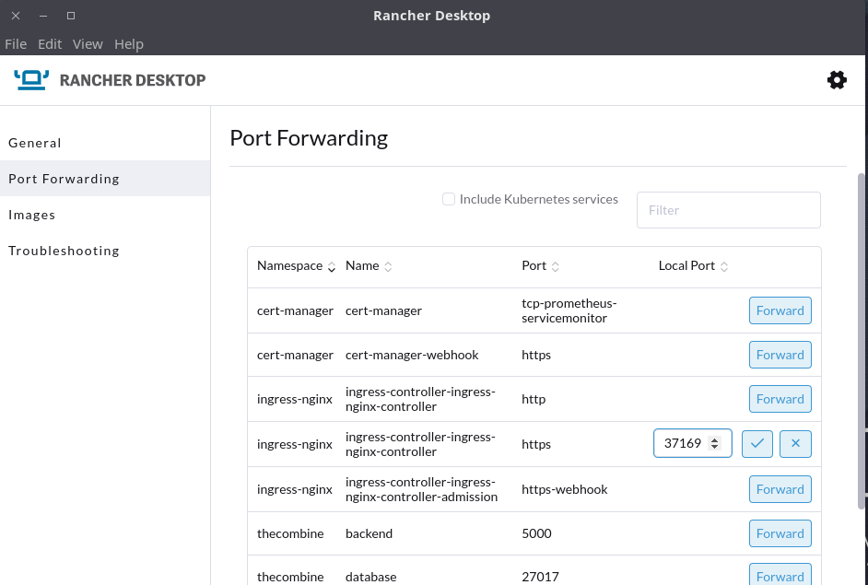Click the vertical scrollbar on the right

(861, 341)
